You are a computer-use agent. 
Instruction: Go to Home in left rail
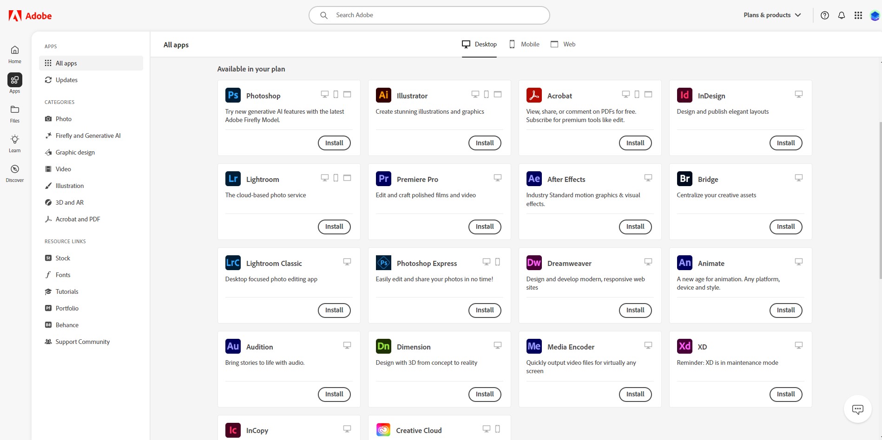(15, 54)
